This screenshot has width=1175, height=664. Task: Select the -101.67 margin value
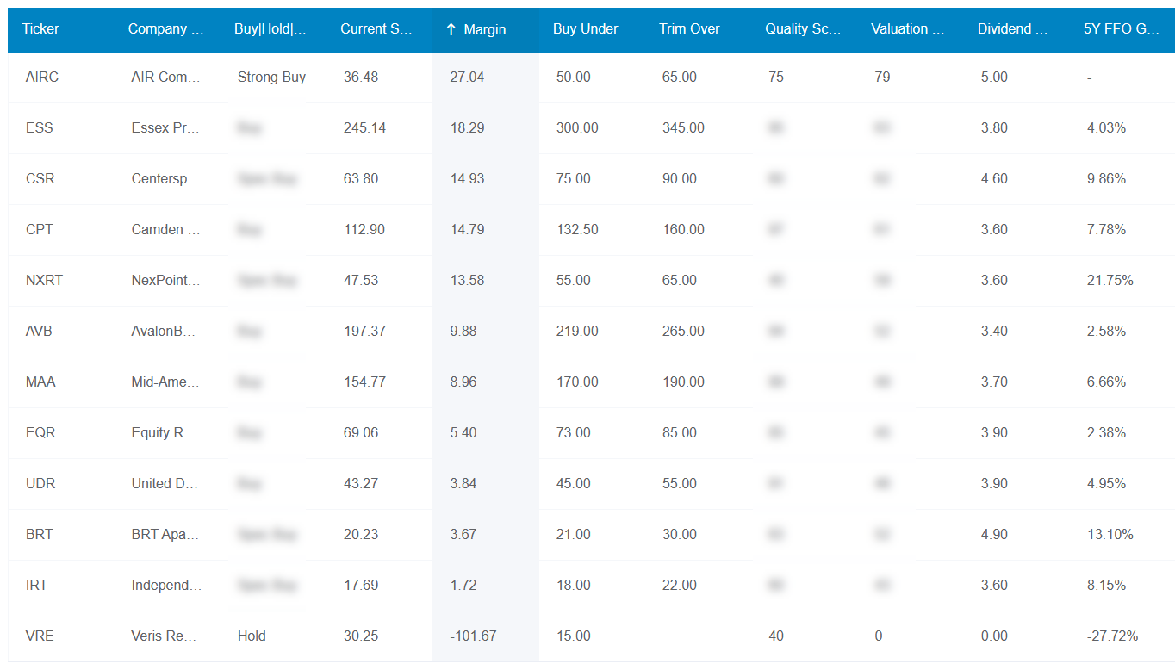pyautogui.click(x=473, y=636)
